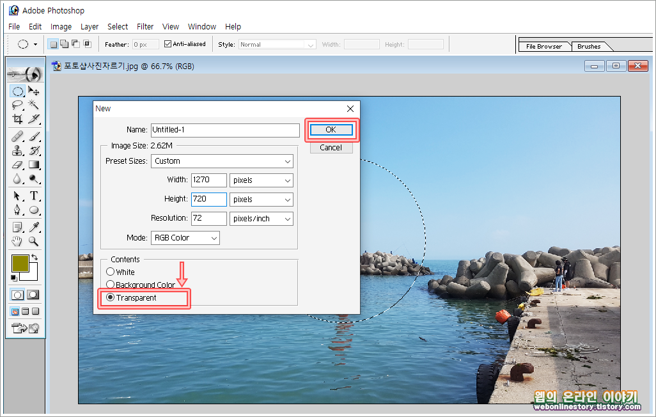Click the Width field showing 1270
Screen dimensions: 656x417
tap(209, 180)
